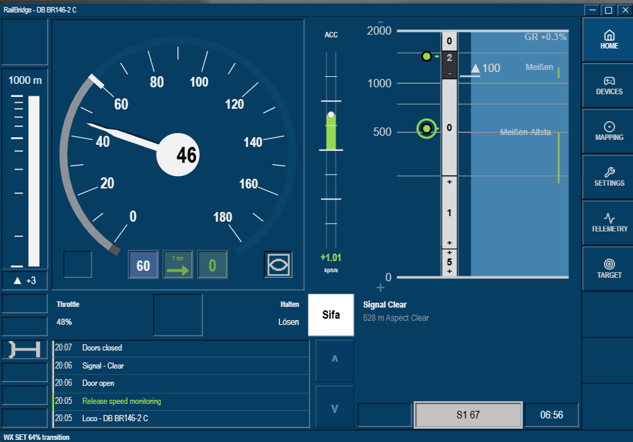Screen dimensions: 633x442
Task: Click the S1 67 service button
Action: [468, 414]
